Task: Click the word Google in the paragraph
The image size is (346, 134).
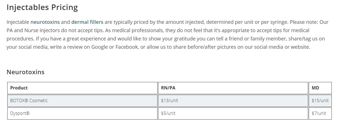Action: point(99,47)
